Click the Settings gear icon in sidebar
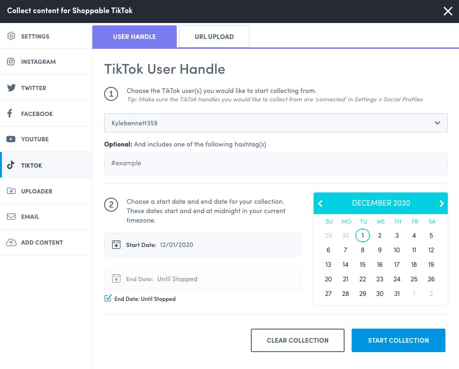Screen dimensions: 459x369 pyautogui.click(x=11, y=36)
